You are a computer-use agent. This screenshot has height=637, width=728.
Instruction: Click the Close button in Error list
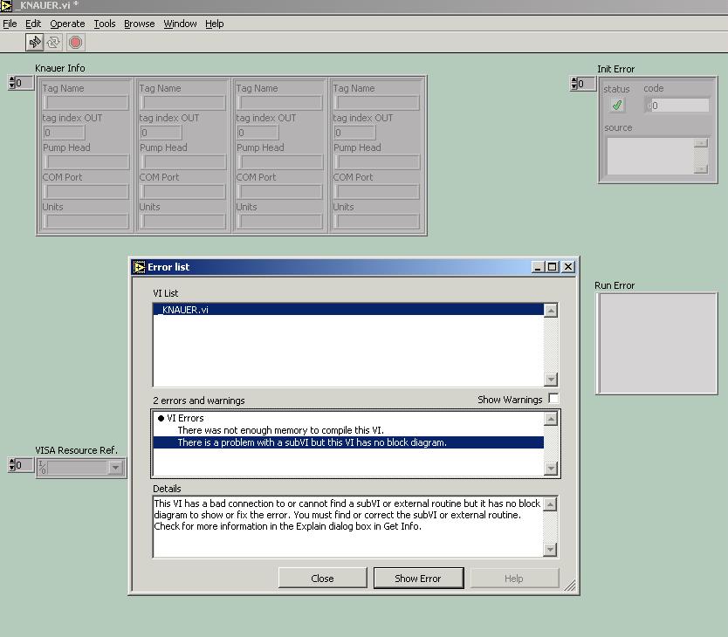point(322,578)
